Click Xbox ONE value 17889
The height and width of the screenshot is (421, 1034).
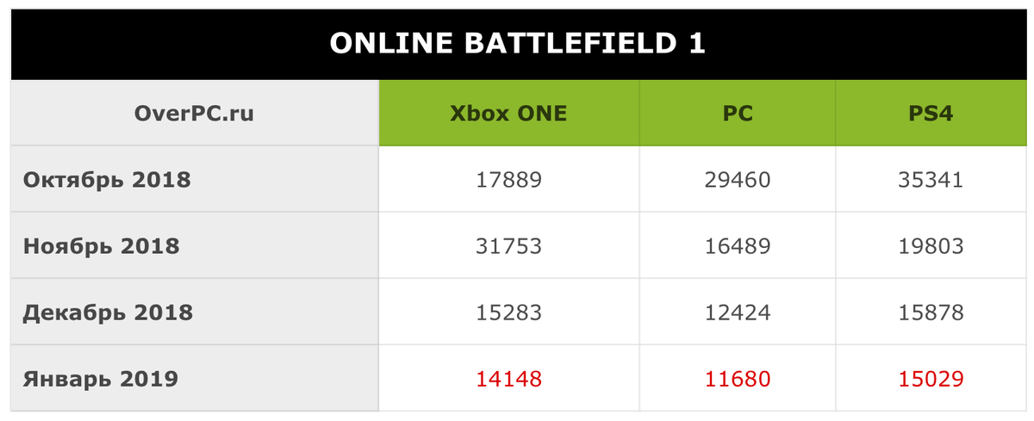[508, 180]
